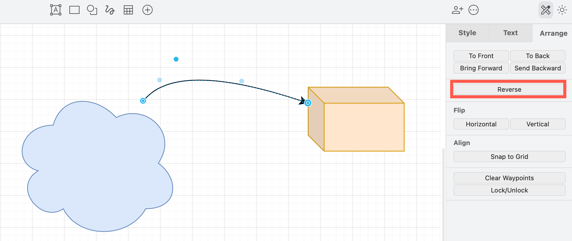
Task: Select the freehand drawing tool
Action: [109, 10]
